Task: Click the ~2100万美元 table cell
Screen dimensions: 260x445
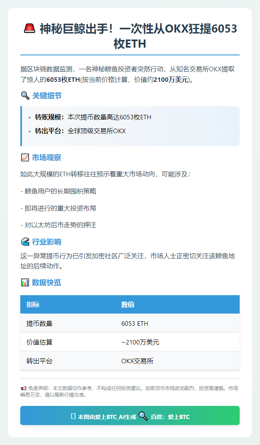Action: pos(140,342)
